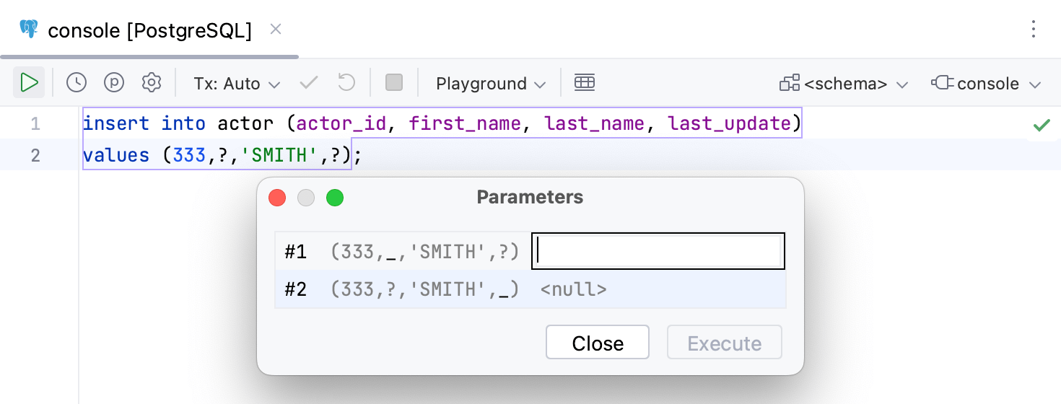
Task: Open the vertical three-dots tab options menu
Action: pyautogui.click(x=1034, y=30)
